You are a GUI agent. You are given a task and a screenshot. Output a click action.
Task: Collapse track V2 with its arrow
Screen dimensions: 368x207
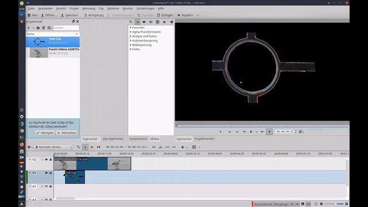pyautogui.click(x=30, y=160)
